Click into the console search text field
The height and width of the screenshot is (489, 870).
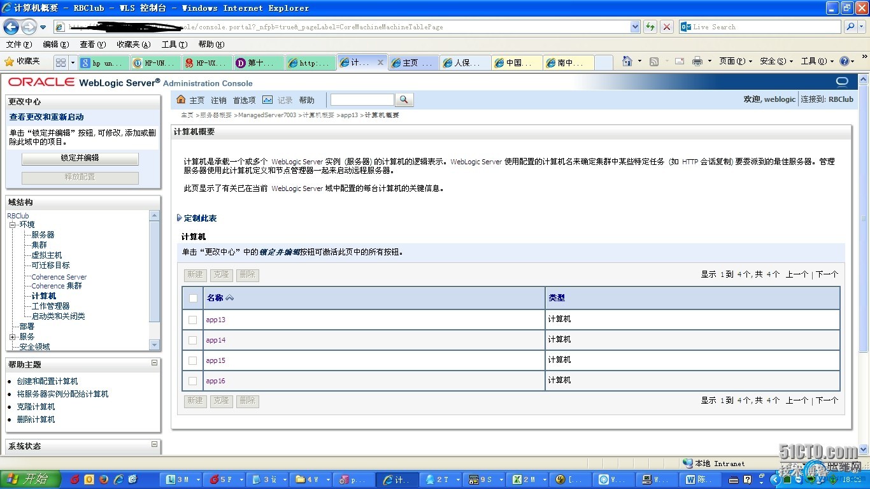pyautogui.click(x=362, y=100)
